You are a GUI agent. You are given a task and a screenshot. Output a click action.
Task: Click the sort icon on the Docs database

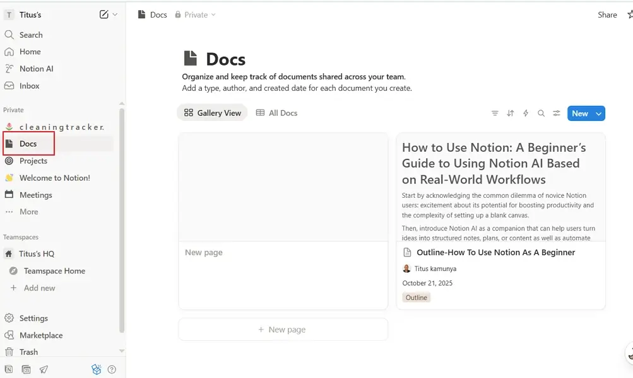click(510, 113)
